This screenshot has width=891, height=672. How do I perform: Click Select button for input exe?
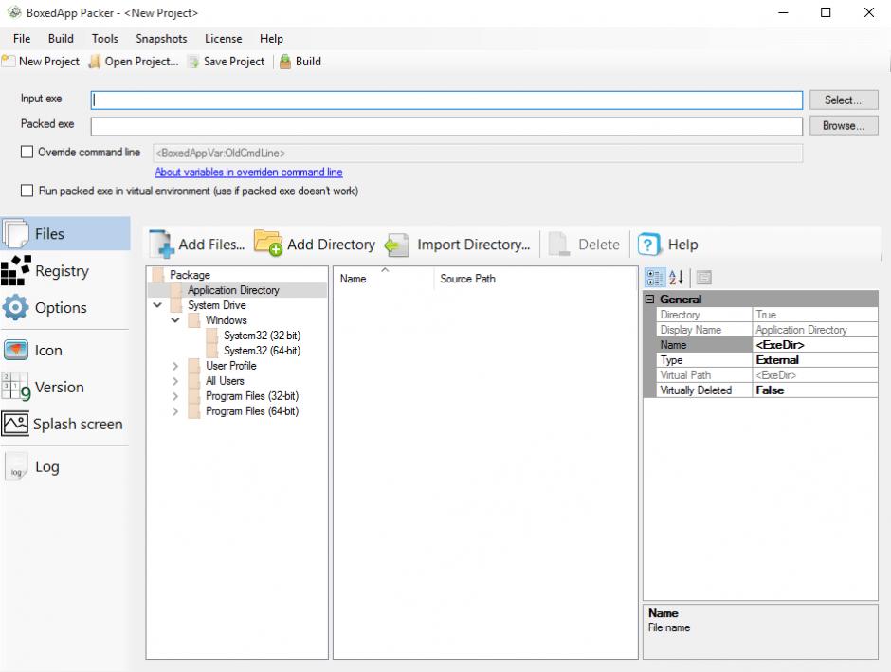point(844,100)
